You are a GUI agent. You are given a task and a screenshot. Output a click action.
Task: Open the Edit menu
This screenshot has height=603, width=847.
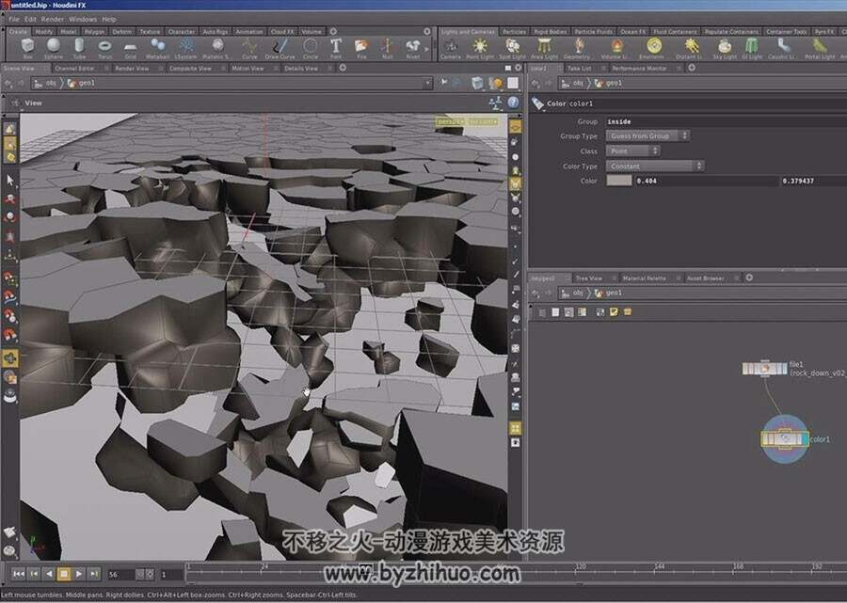click(x=30, y=19)
